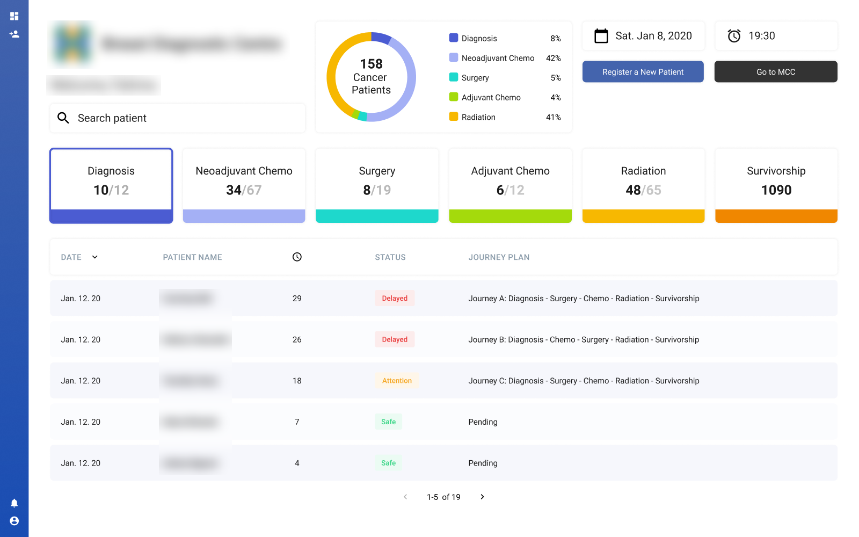Image resolution: width=859 pixels, height=537 pixels.
Task: Click the Journey B plan text
Action: (584, 339)
